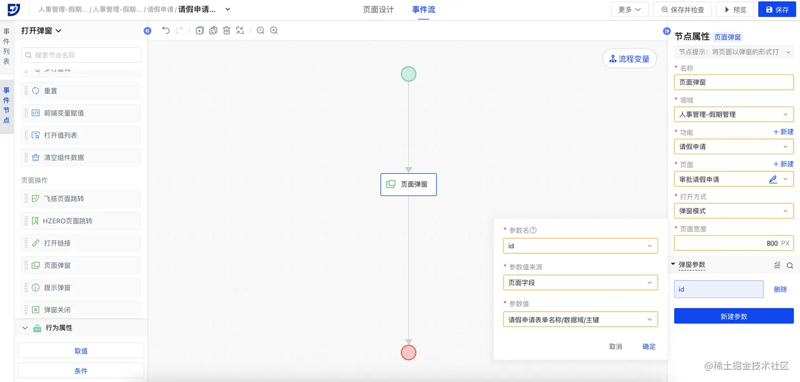Click the 飞搭 logo at top left
Image resolution: width=800 pixels, height=382 pixels.
(14, 10)
